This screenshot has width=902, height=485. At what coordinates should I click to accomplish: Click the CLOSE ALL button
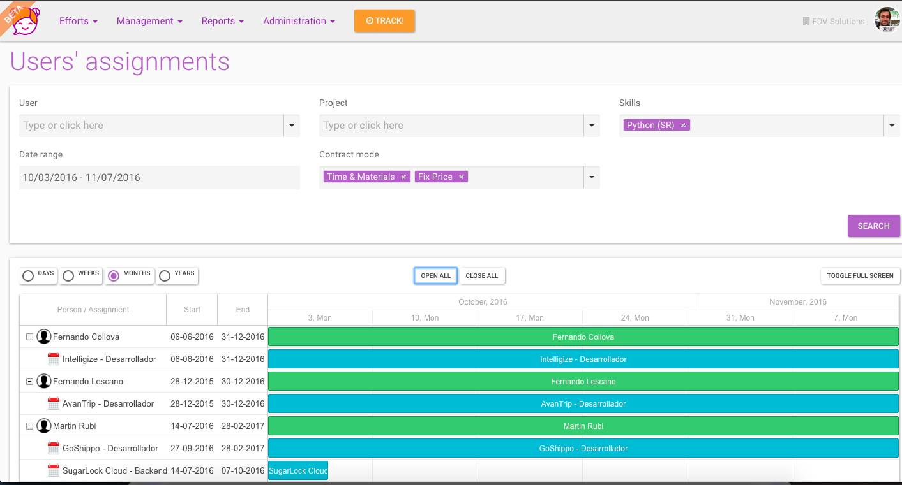click(482, 276)
